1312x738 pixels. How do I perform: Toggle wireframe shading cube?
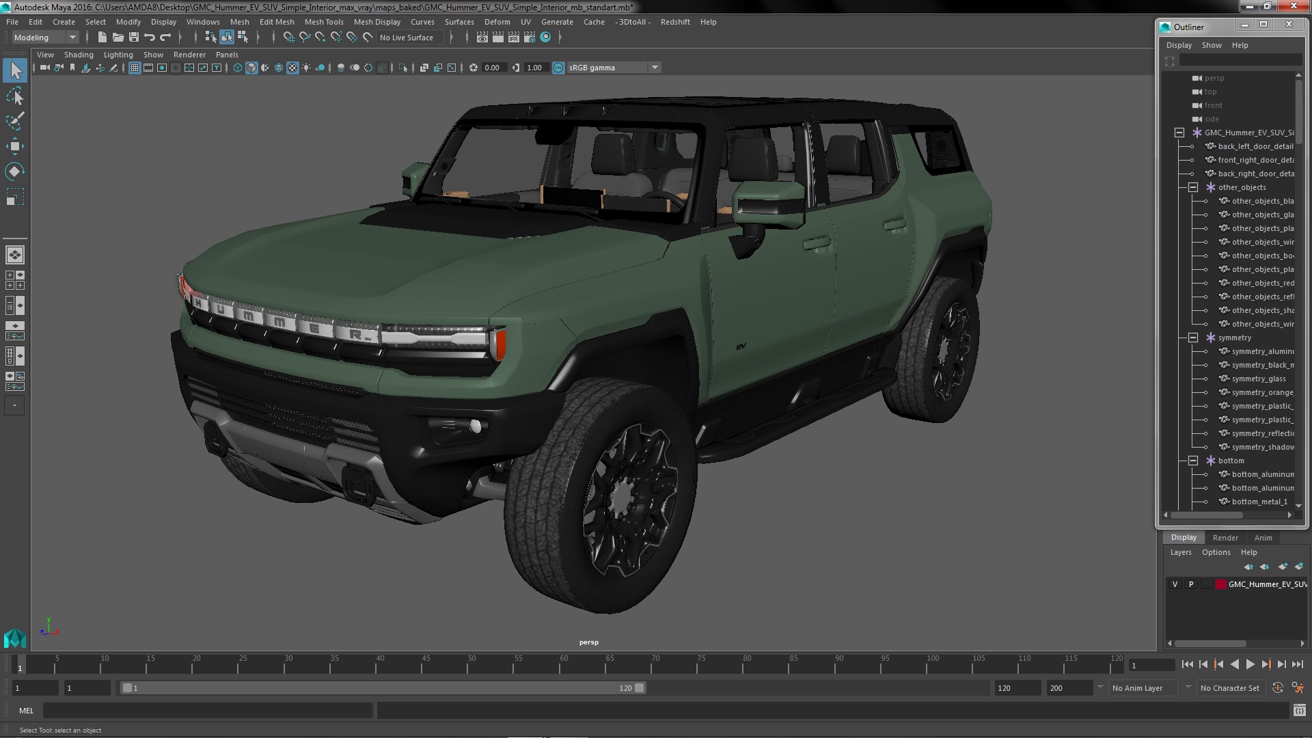tap(238, 68)
